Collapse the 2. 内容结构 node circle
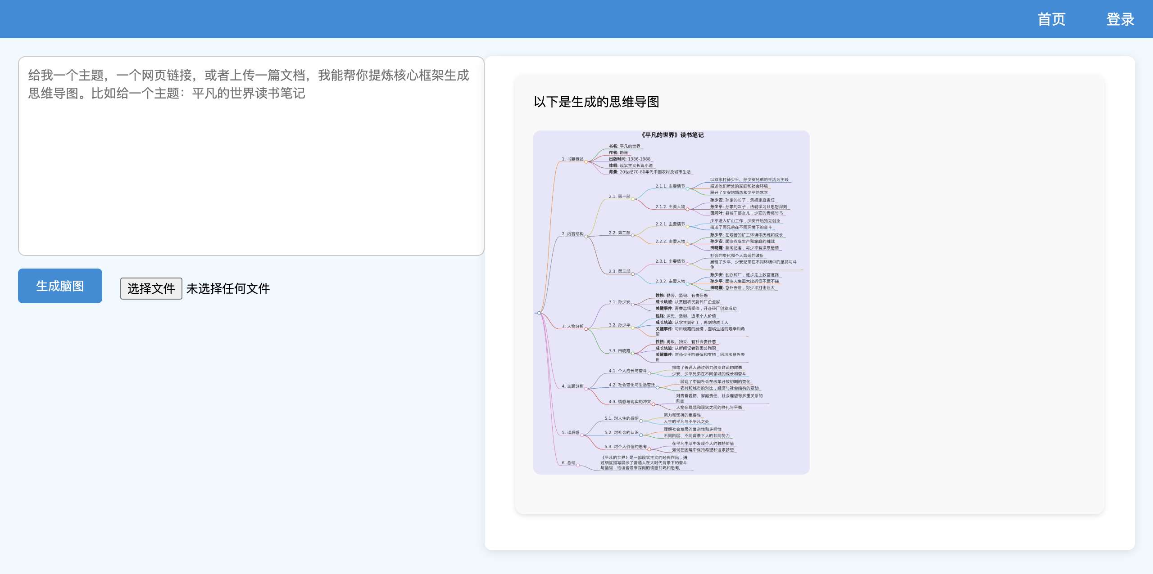 coord(586,237)
